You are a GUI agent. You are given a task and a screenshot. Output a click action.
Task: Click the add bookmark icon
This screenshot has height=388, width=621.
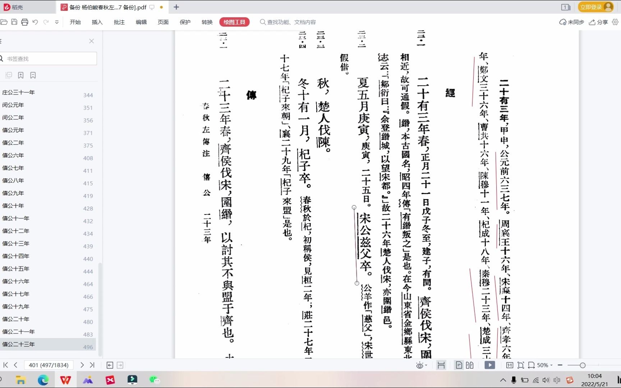click(x=21, y=75)
